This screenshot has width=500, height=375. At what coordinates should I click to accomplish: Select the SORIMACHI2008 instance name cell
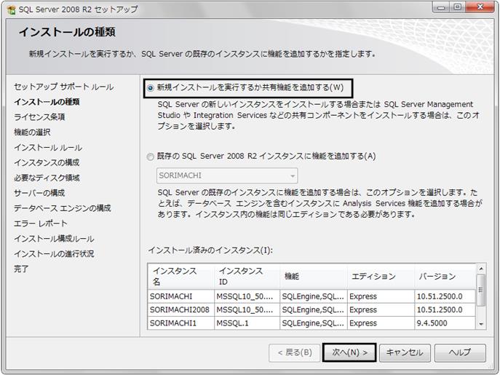181,310
